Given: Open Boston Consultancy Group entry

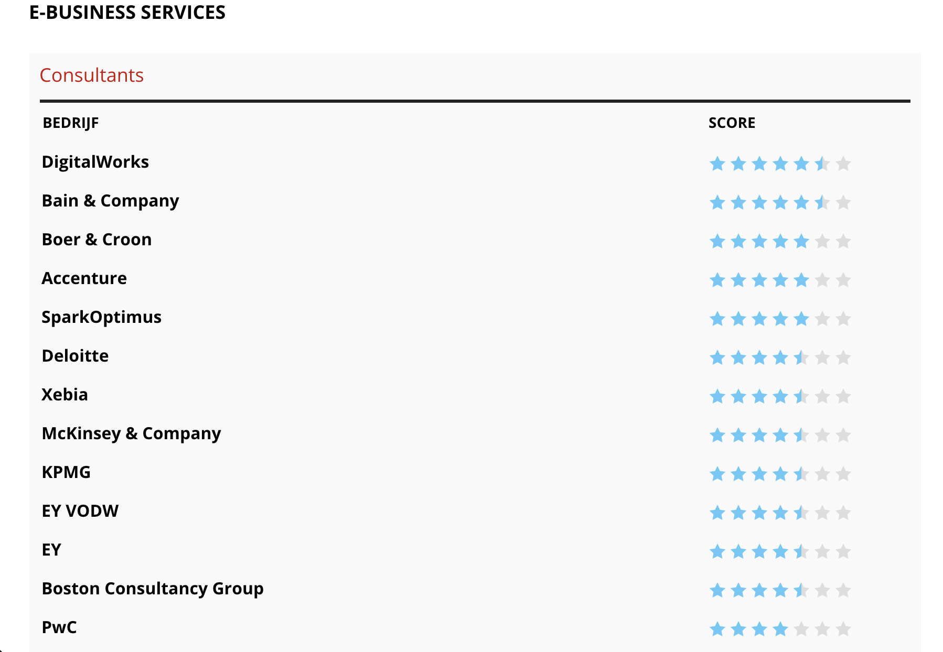Looking at the screenshot, I should click(153, 589).
